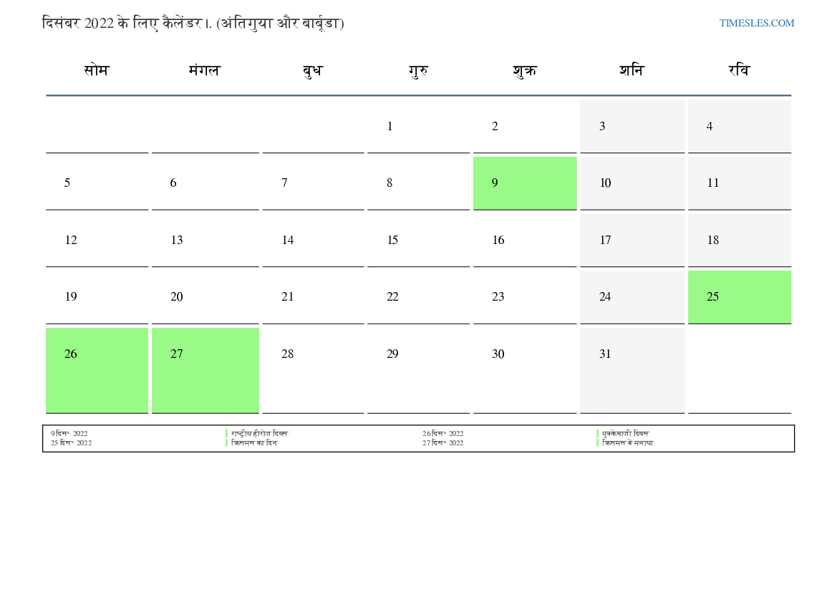
Task: Click the 25 दिसंबर 2022 legend date
Action: tap(71, 443)
